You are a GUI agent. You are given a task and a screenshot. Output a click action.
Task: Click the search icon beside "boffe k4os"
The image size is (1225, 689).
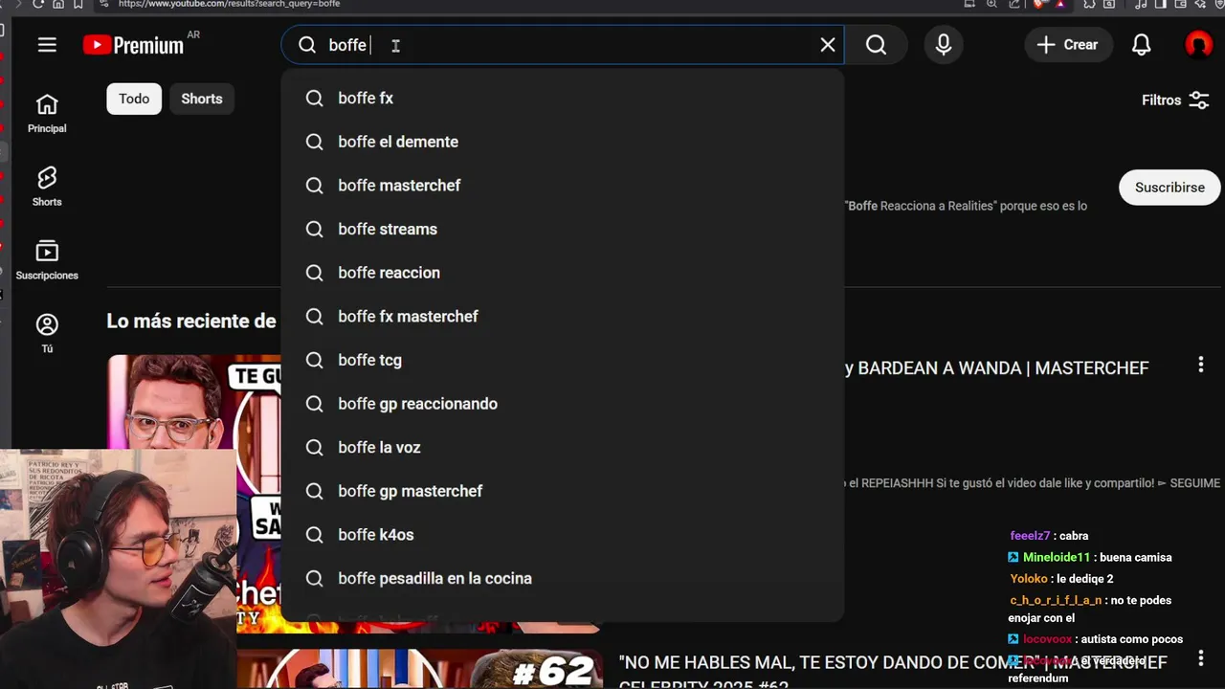click(x=314, y=535)
